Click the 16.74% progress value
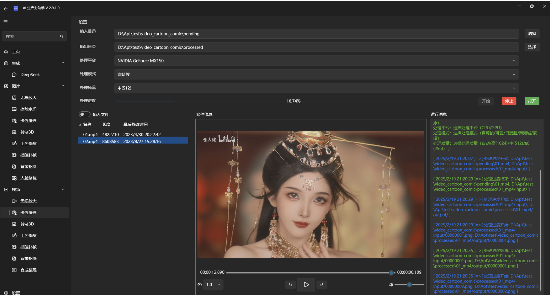Viewport: 550px width, 295px height. (294, 101)
